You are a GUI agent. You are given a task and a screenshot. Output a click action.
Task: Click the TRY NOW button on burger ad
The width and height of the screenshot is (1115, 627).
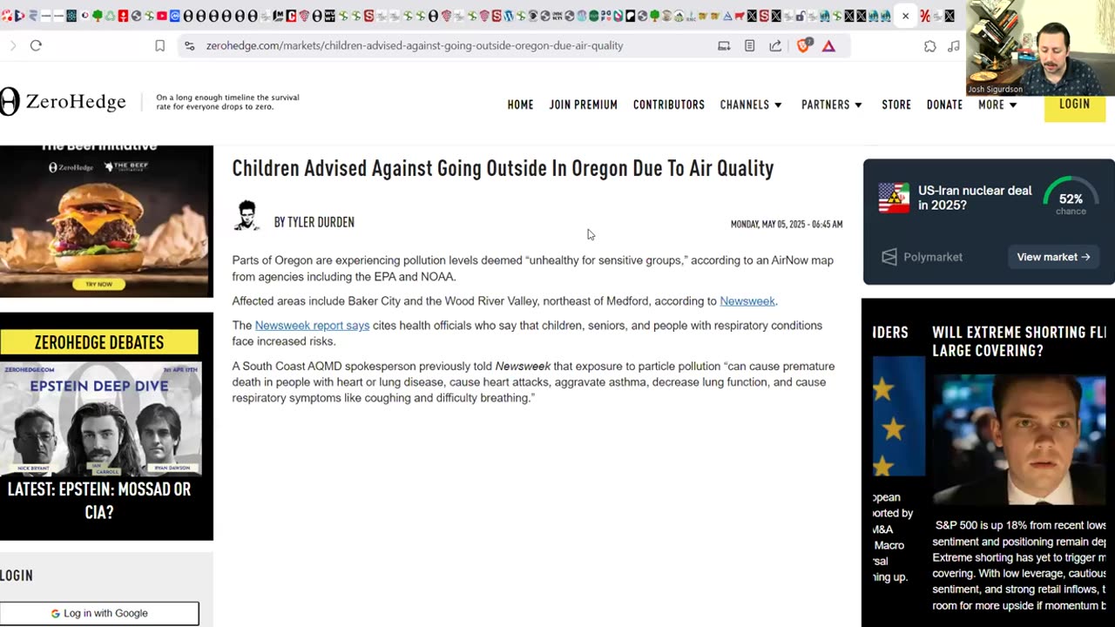99,284
